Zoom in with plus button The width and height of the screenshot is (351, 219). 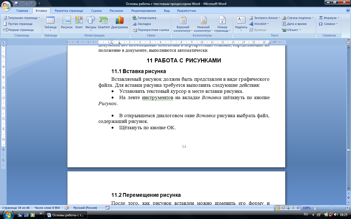[x=347, y=208]
